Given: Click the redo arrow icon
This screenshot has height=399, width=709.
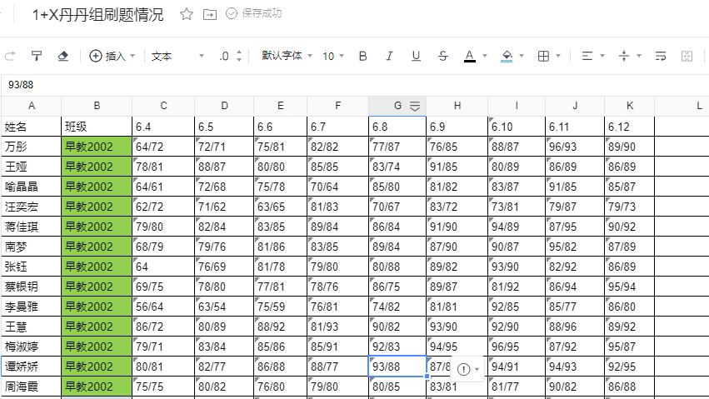Looking at the screenshot, I should coord(10,56).
